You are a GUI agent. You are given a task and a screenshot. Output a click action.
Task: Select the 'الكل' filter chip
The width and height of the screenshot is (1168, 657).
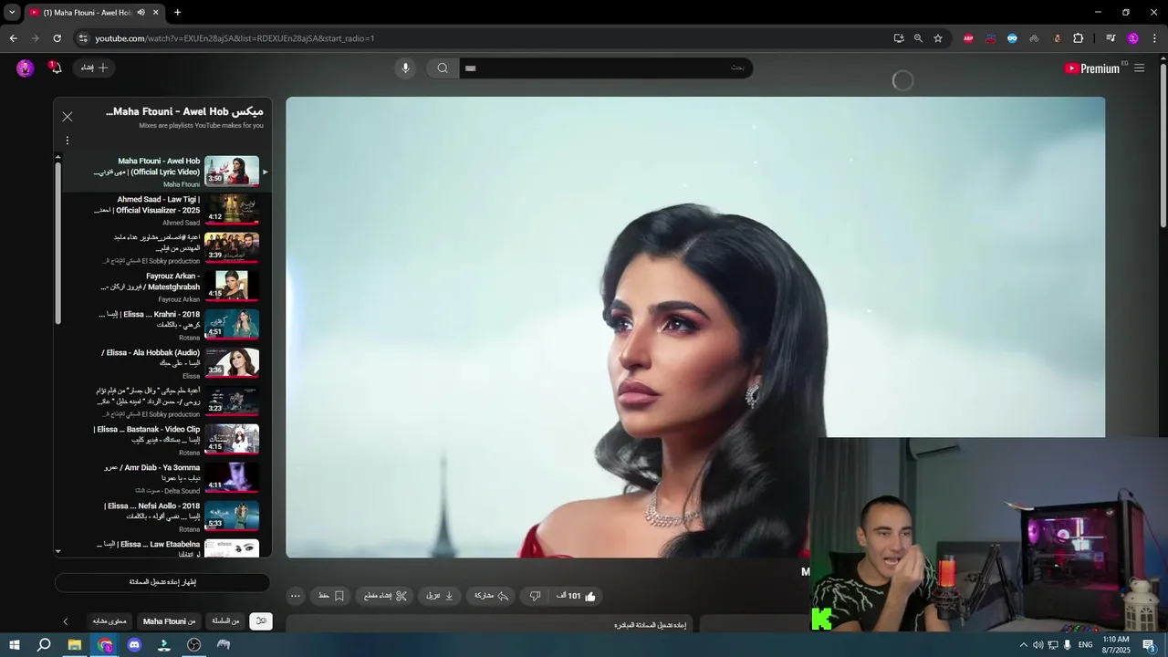tap(261, 621)
